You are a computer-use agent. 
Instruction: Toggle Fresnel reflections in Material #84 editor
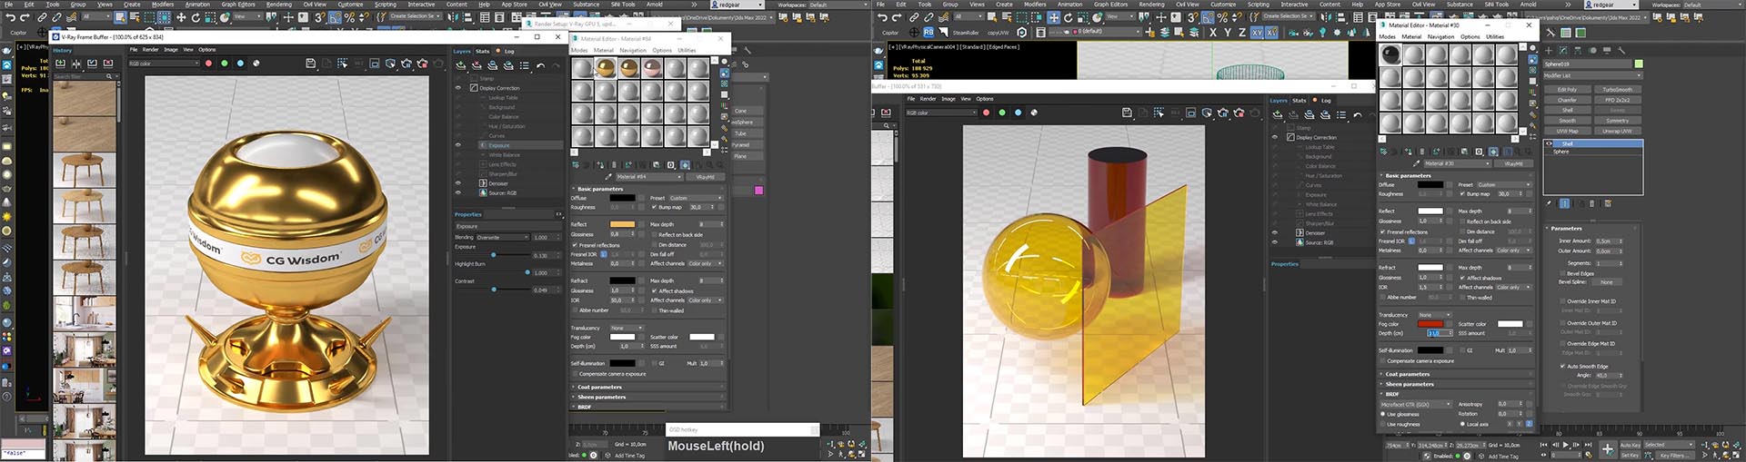click(575, 245)
